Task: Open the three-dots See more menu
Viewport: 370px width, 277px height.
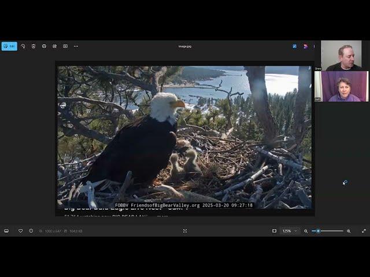Action: [x=76, y=46]
